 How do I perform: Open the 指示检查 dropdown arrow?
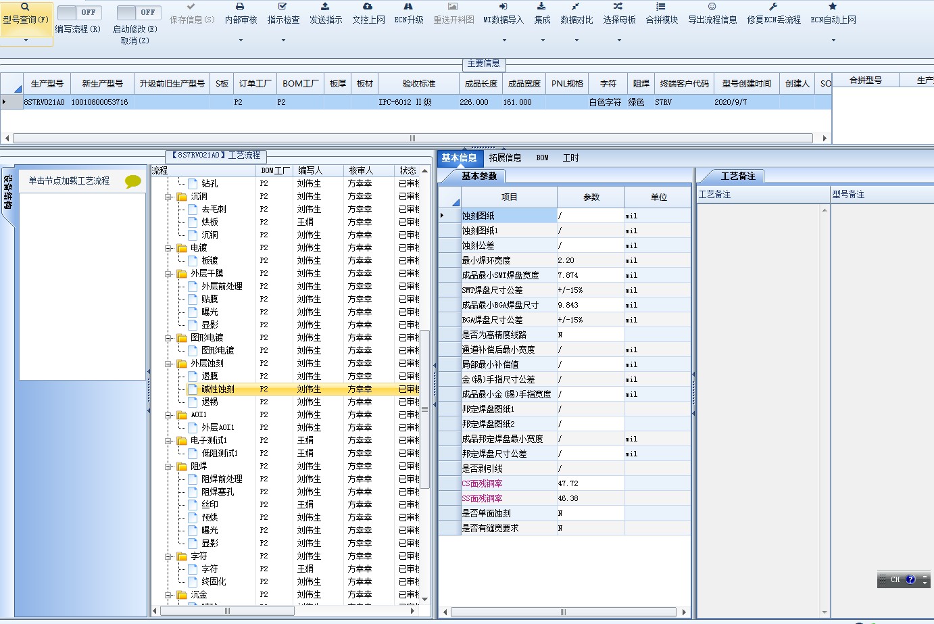(283, 41)
